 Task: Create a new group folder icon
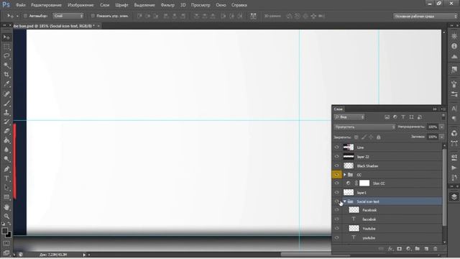click(417, 249)
